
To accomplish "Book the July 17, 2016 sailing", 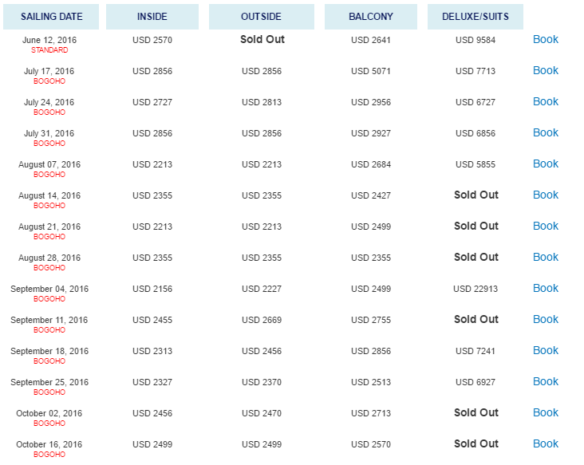I will pos(545,71).
